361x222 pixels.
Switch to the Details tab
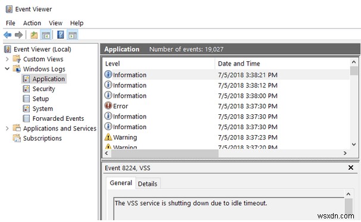[147, 184]
